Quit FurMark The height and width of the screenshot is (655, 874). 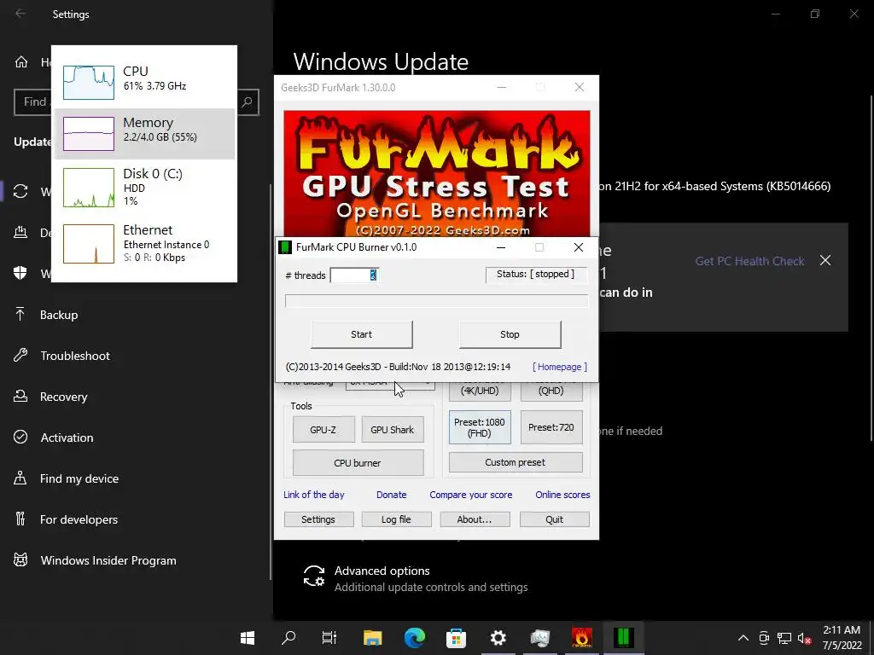(x=554, y=519)
